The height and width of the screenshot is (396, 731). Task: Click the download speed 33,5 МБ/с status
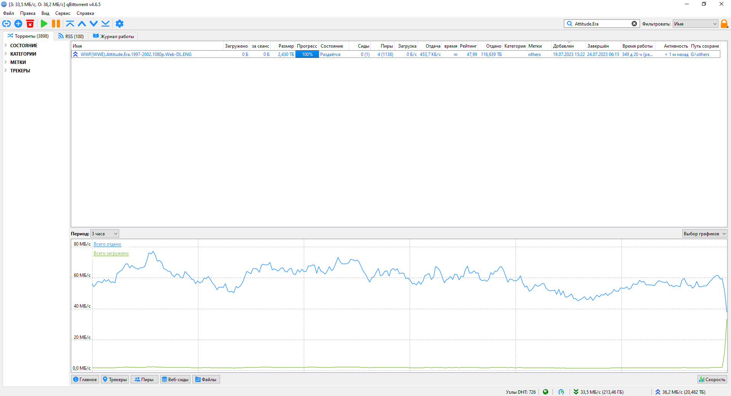coord(599,392)
